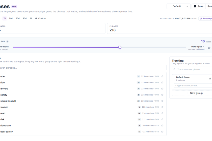The image size is (212, 141).
Task: Click sub-topic count badge 18 on women
Action: click(x=139, y=107)
